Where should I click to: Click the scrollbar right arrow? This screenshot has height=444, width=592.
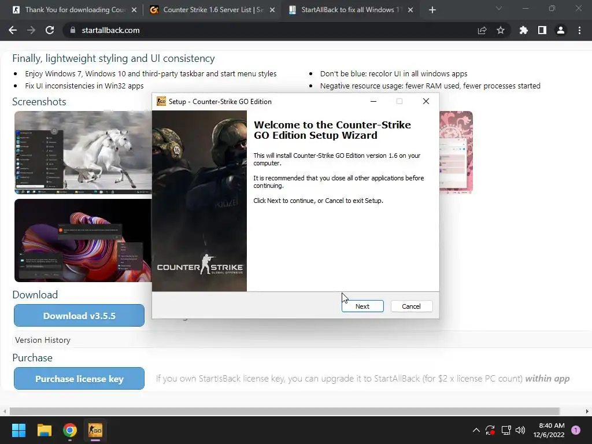pos(587,411)
